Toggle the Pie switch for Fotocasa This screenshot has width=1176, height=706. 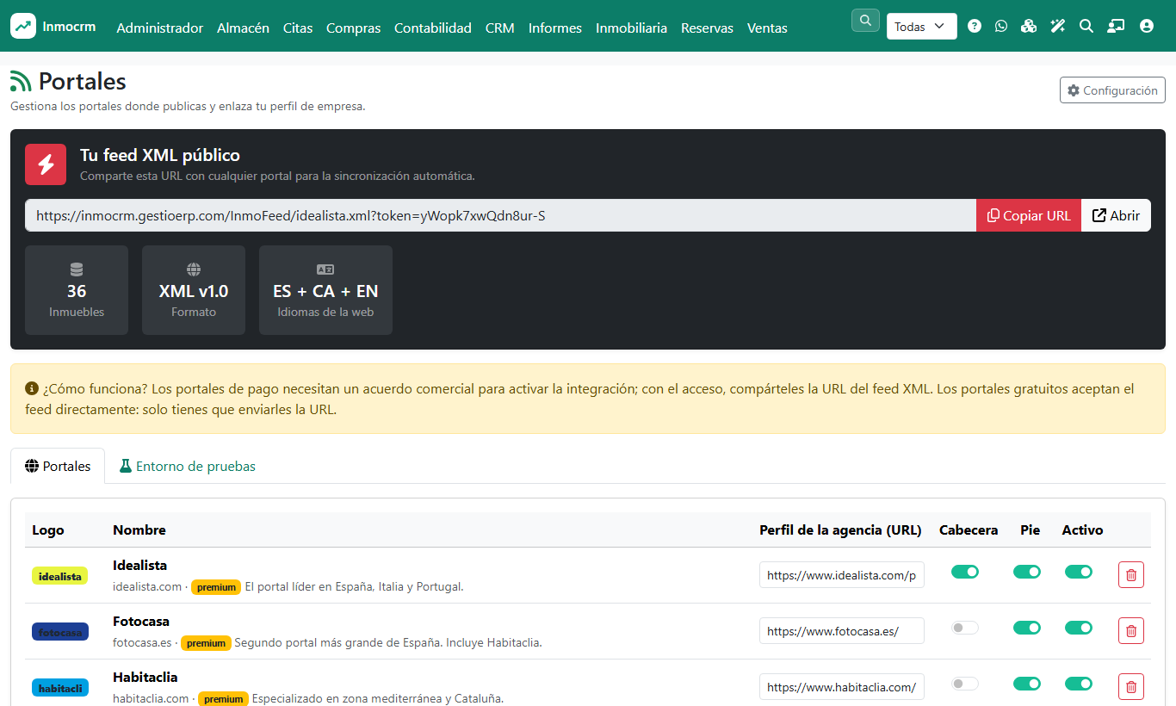tap(1027, 628)
